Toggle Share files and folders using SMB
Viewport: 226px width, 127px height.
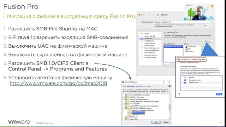click(179, 60)
